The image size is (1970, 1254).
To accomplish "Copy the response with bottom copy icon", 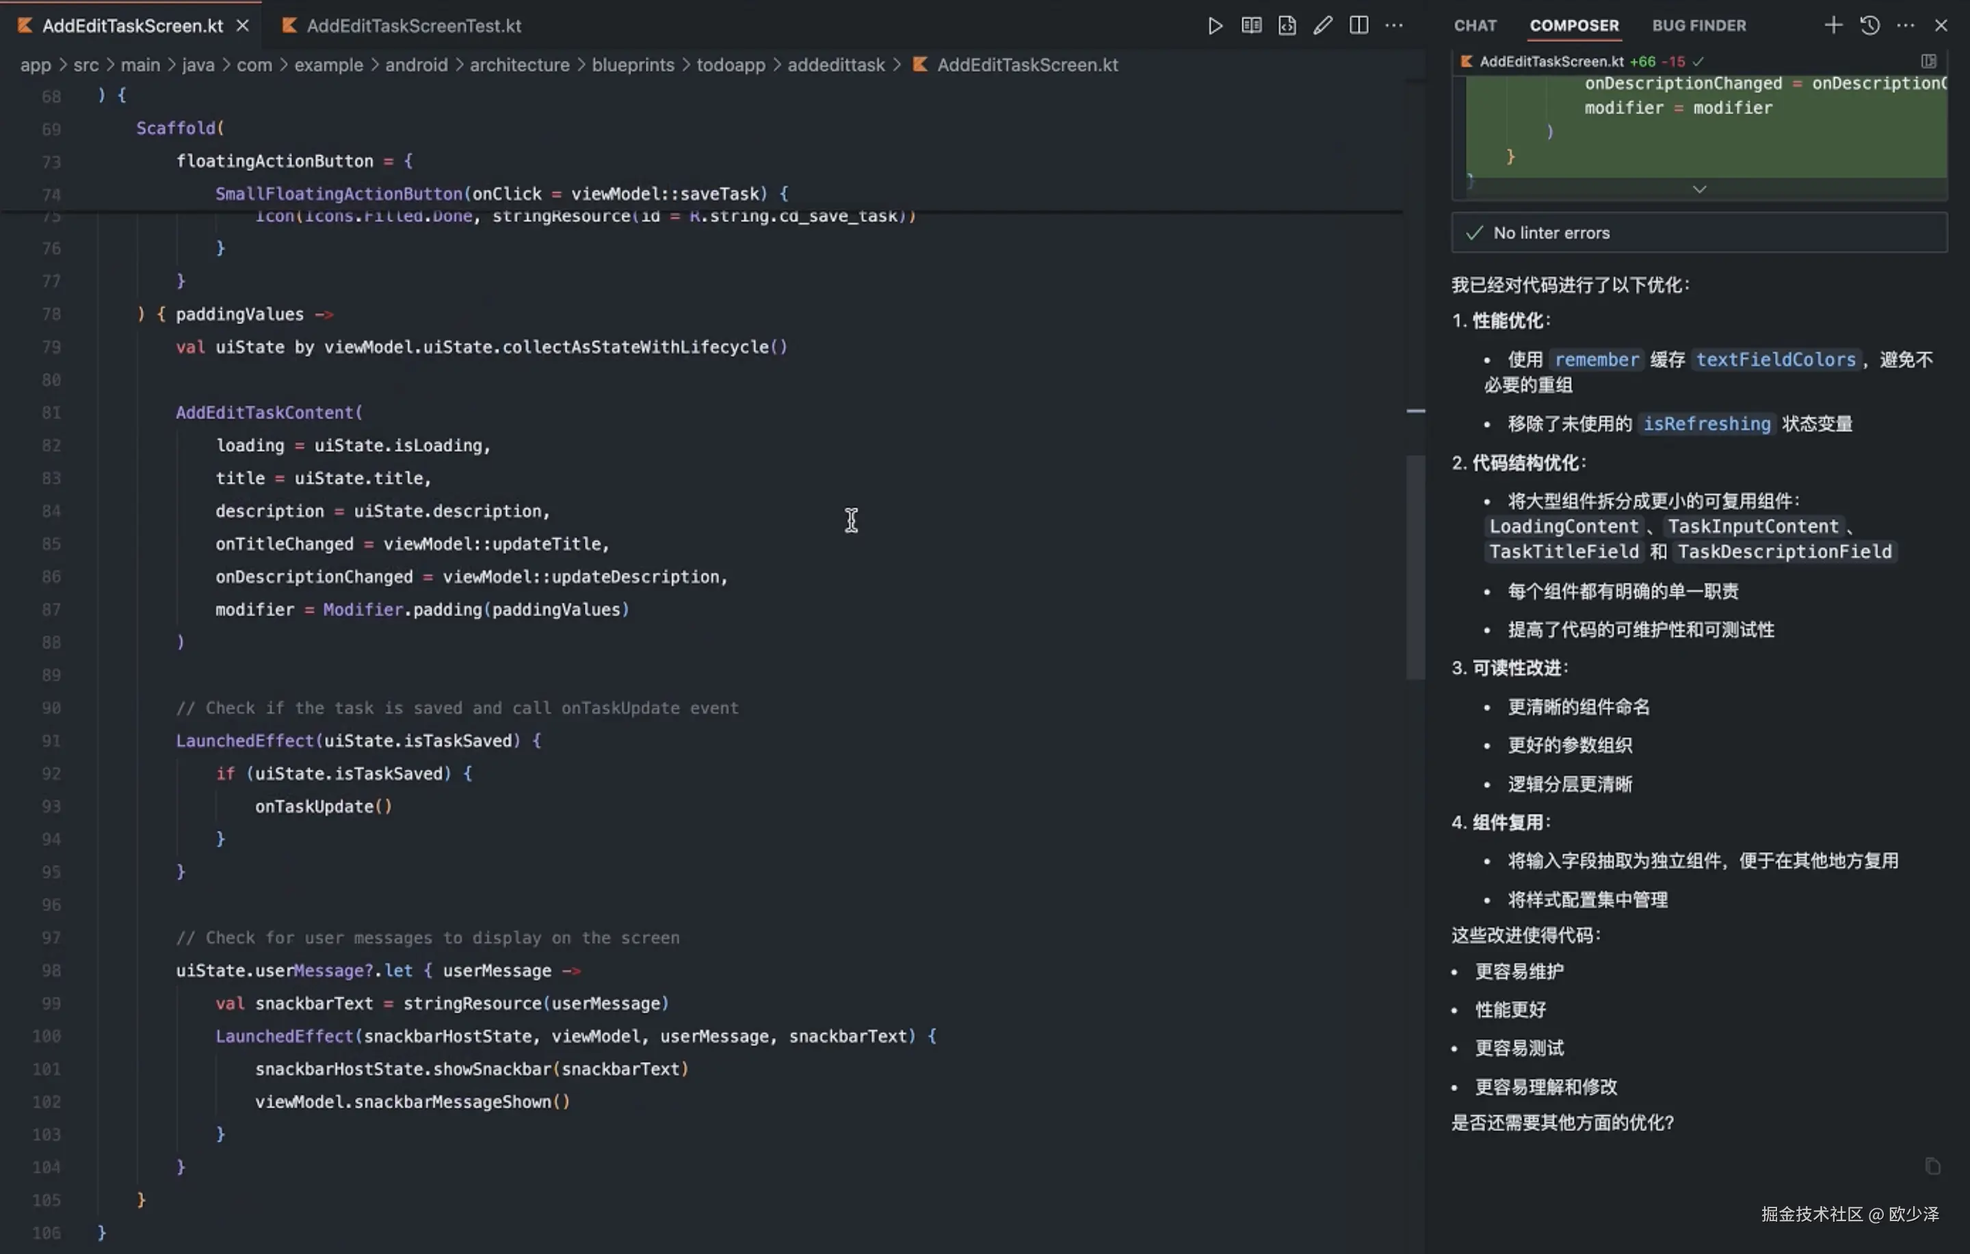I will 1932,1166.
